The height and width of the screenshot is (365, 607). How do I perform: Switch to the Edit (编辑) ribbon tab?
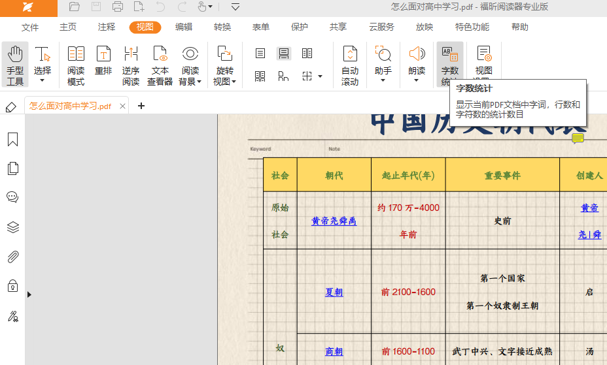[x=184, y=27]
